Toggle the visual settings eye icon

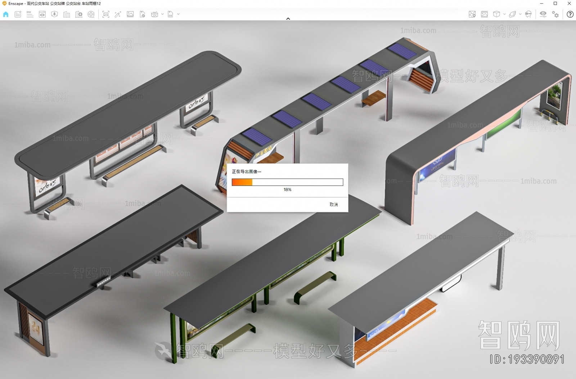[x=543, y=14]
